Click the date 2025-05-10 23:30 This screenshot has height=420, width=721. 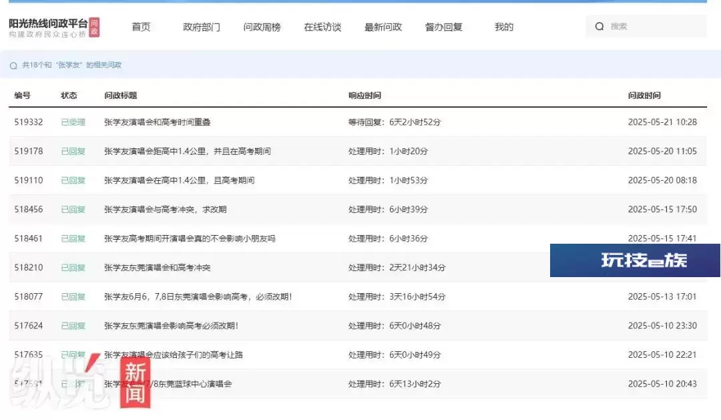(662, 325)
